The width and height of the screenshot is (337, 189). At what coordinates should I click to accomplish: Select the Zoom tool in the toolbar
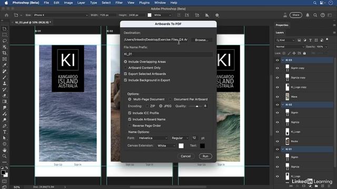coord(4,156)
